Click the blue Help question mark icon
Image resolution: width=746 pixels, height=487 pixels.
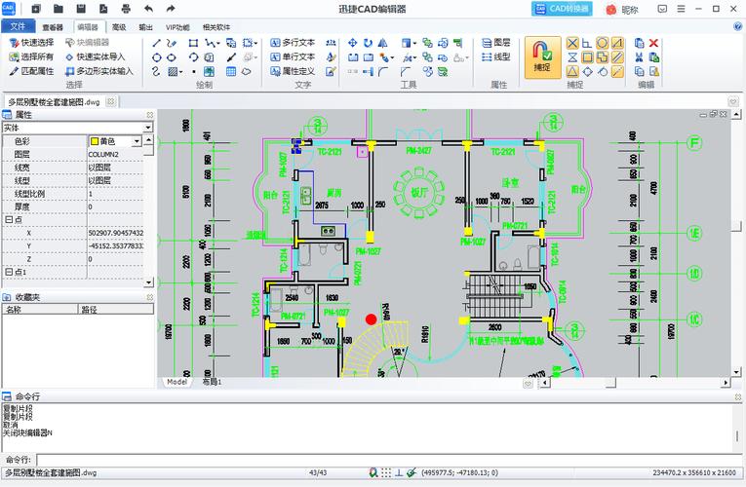click(737, 26)
